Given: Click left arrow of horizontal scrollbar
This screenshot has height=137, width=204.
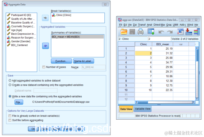Looking at the screenshot, I should [136, 102].
